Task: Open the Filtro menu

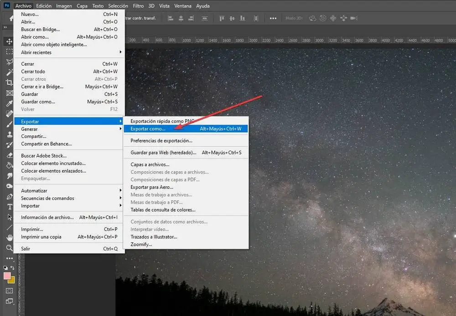Action: (138, 6)
